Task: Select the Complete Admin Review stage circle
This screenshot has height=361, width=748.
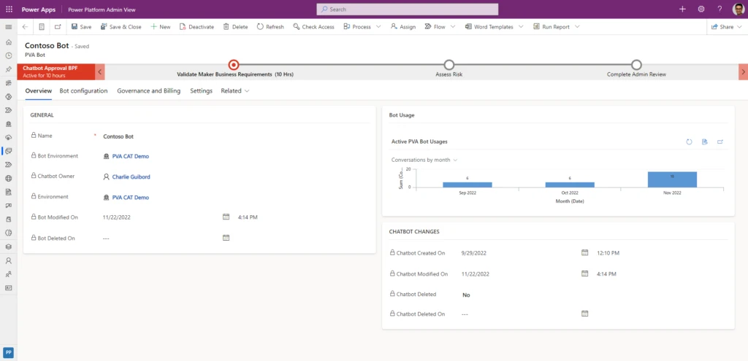Action: 636,65
